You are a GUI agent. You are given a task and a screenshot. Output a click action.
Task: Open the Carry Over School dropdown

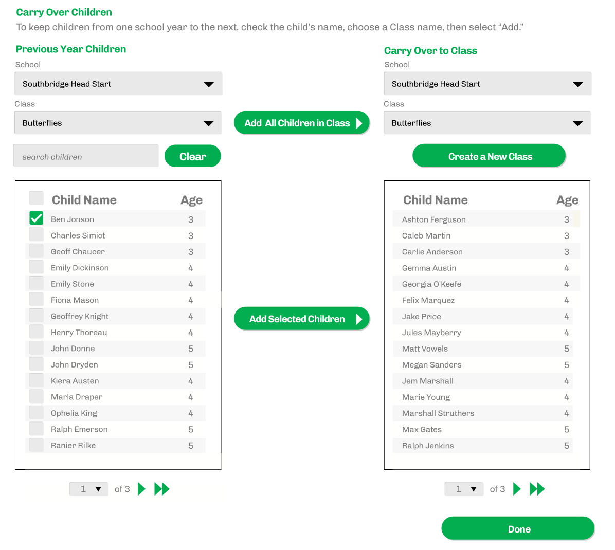487,84
